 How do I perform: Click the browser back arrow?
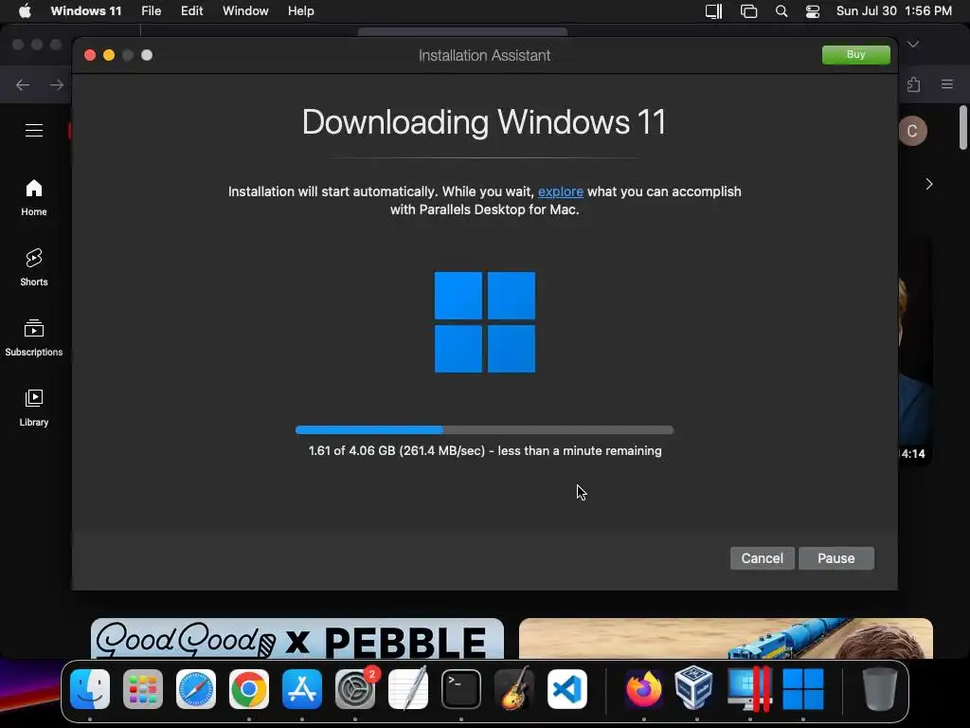coord(23,84)
